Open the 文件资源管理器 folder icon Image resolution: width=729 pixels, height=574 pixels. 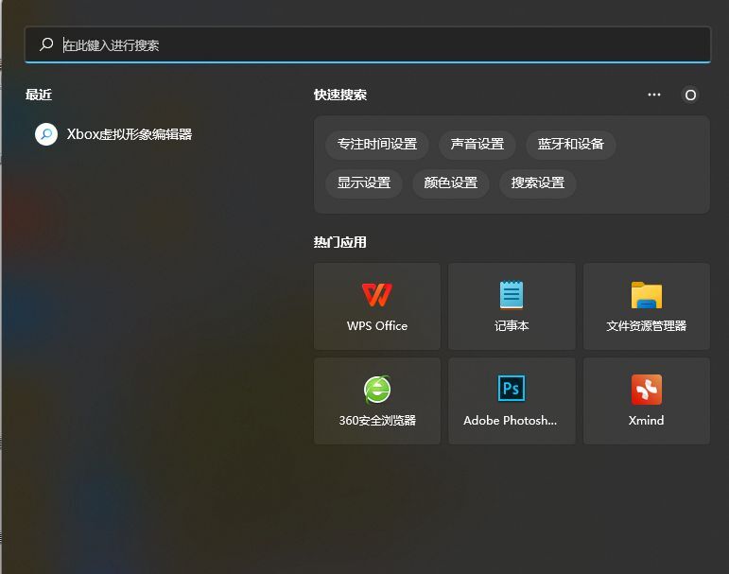click(x=646, y=295)
